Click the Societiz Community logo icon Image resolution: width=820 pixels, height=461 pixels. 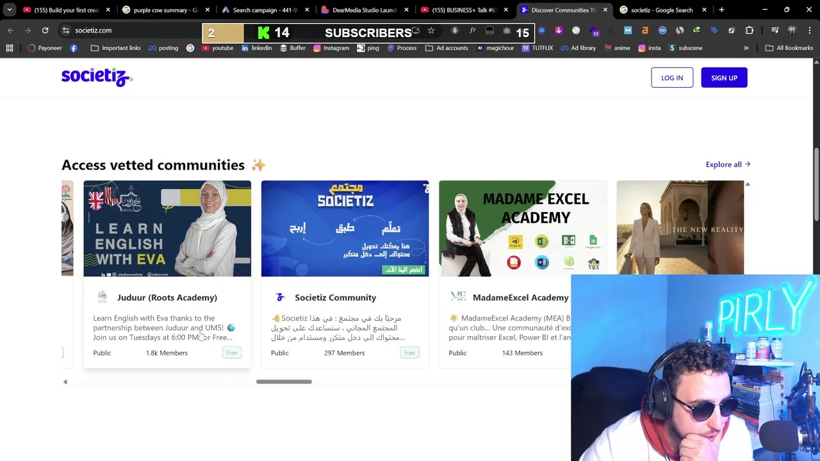280,297
